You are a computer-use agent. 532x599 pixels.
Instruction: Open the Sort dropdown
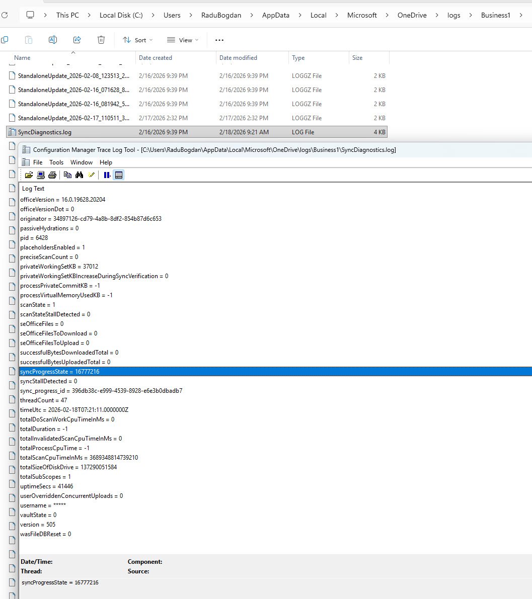click(x=137, y=40)
